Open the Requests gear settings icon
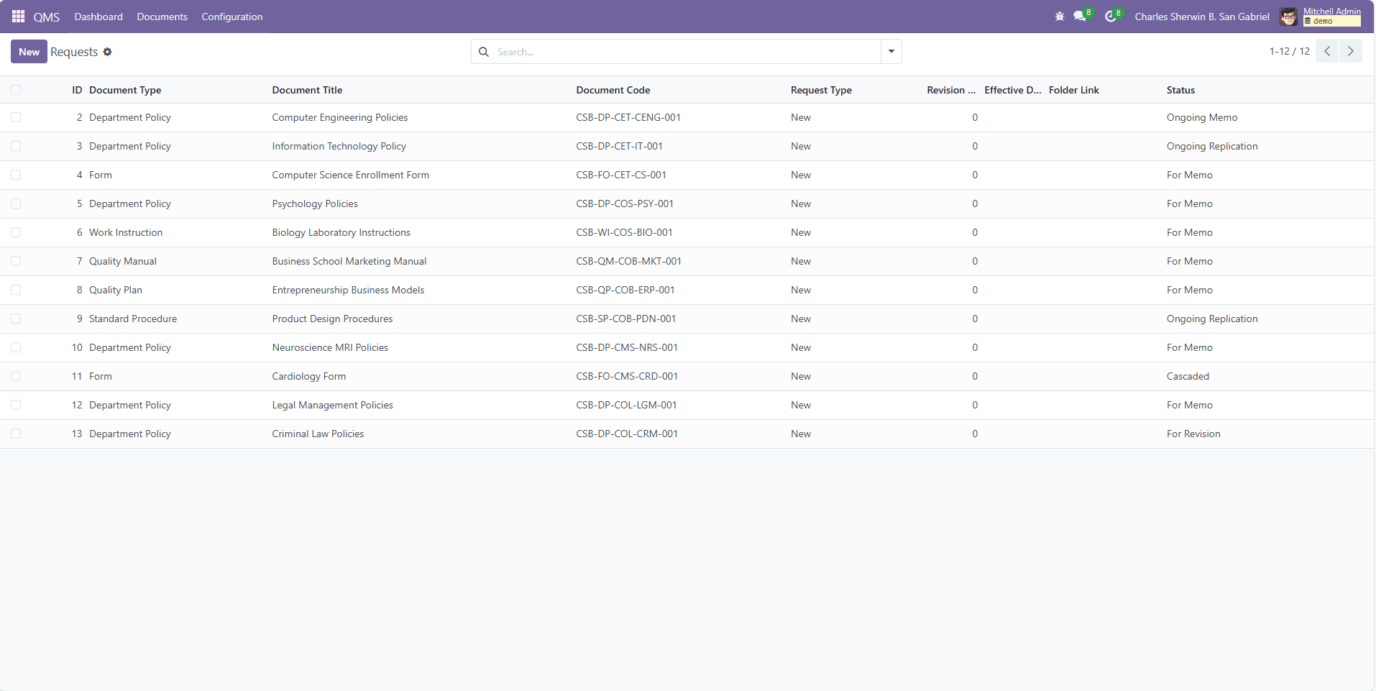1376x691 pixels. coord(108,52)
